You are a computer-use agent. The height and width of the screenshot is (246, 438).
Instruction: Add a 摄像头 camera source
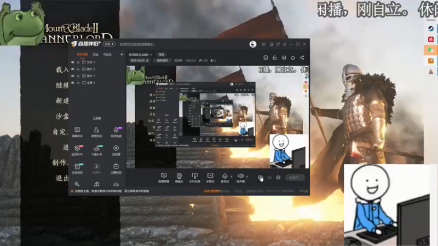[179, 178]
